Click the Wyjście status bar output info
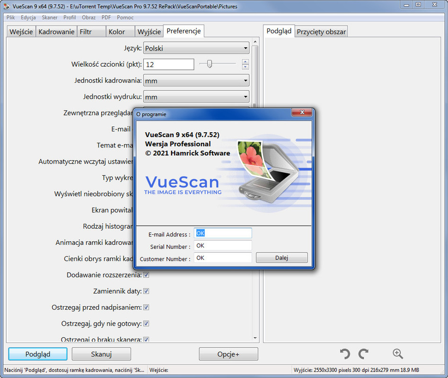 coord(356,370)
